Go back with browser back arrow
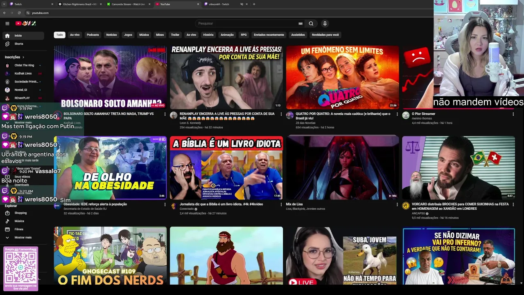Screen dimensions: 524x295 [5, 13]
